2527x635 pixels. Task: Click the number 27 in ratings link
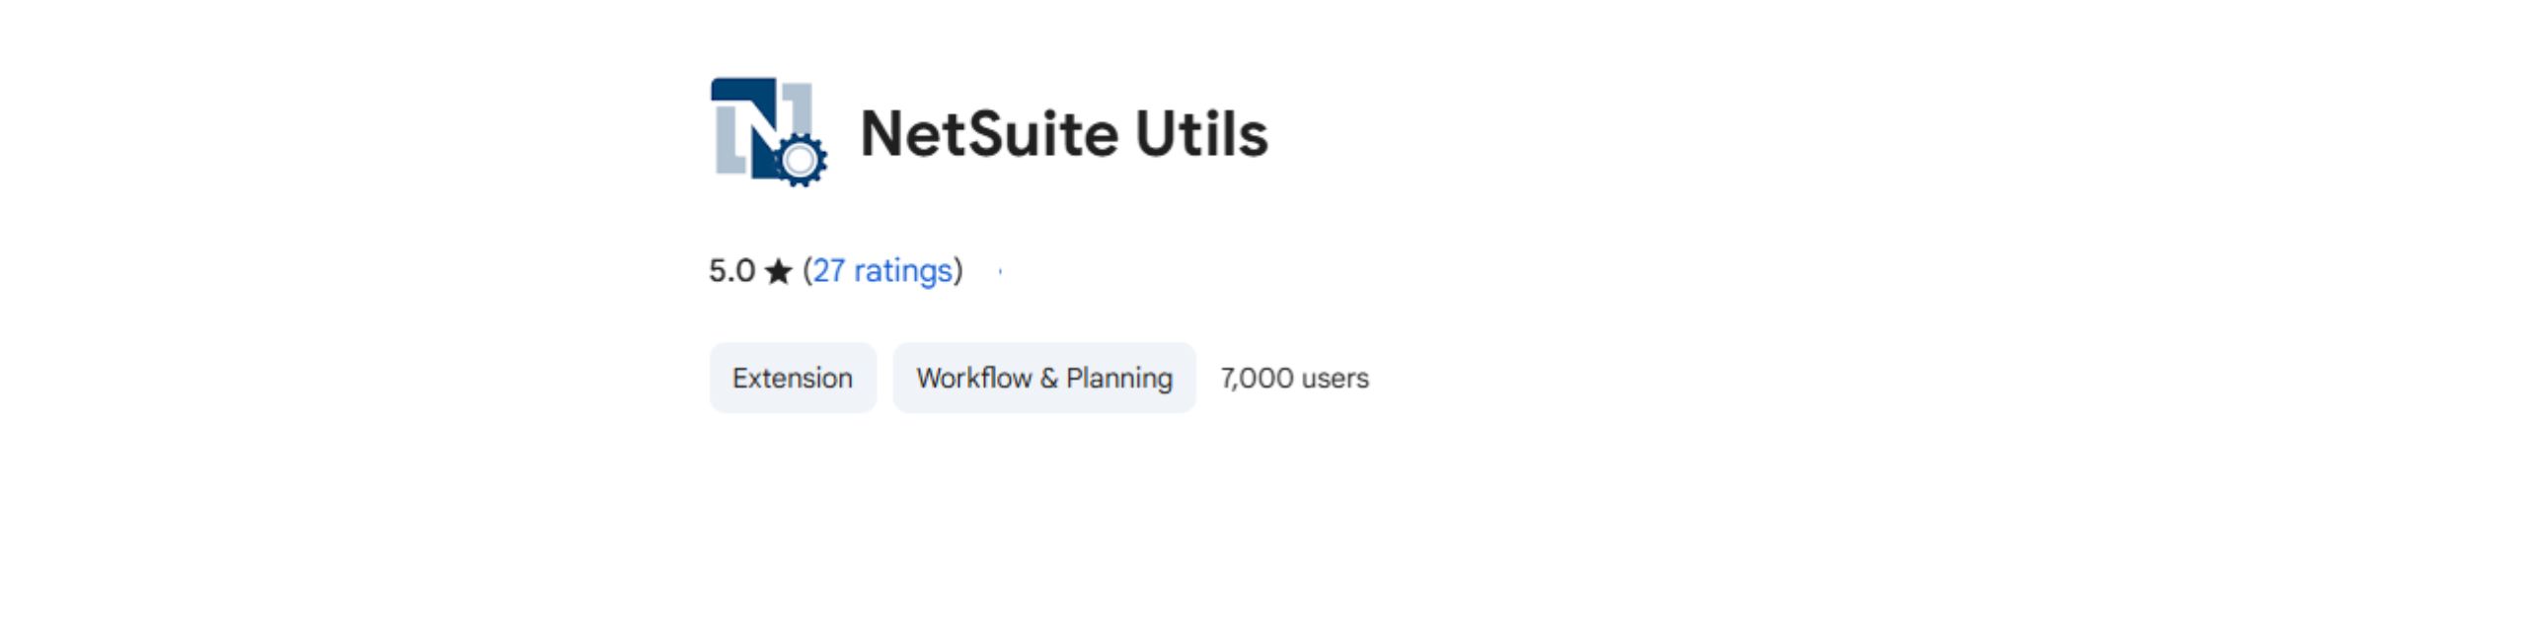tap(828, 270)
